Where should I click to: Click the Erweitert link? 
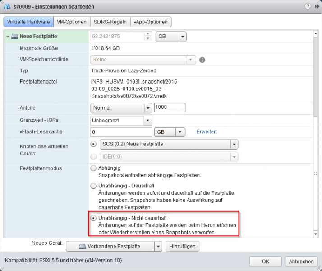tap(207, 131)
